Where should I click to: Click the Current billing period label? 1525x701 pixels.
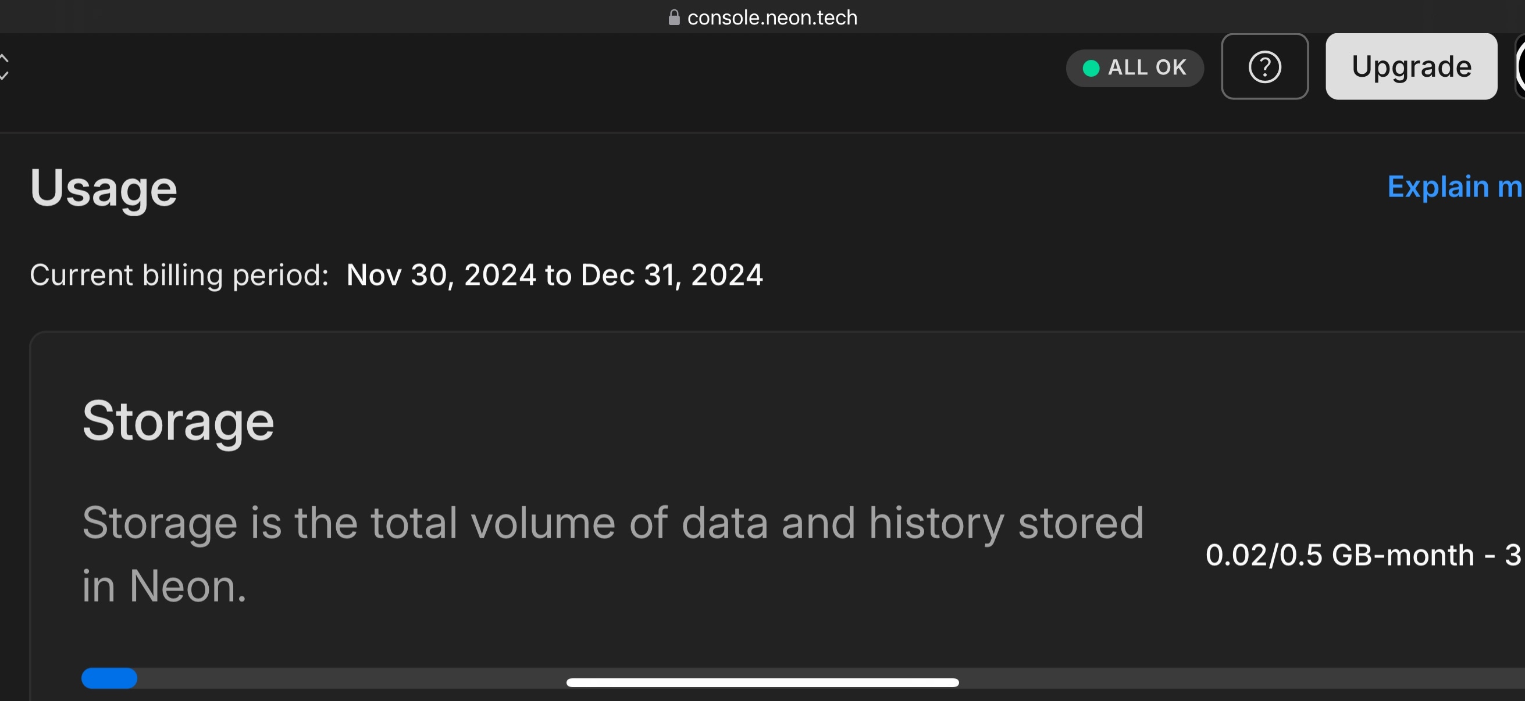179,275
